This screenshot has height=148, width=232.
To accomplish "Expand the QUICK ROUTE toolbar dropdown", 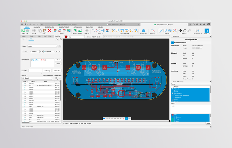I will (x=124, y=34).
